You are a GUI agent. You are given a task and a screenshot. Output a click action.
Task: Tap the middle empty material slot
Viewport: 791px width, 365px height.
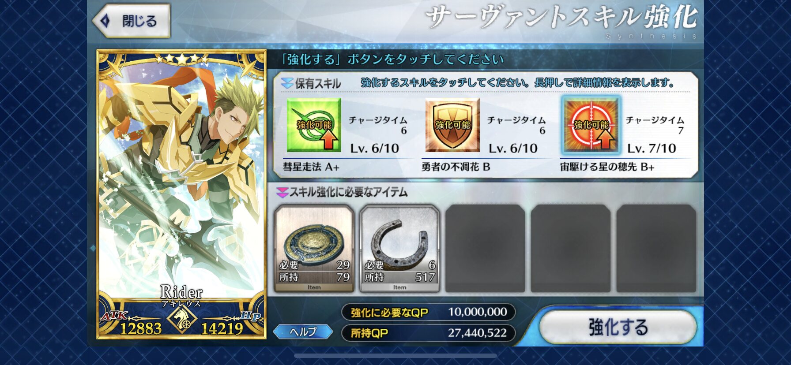[x=571, y=248]
